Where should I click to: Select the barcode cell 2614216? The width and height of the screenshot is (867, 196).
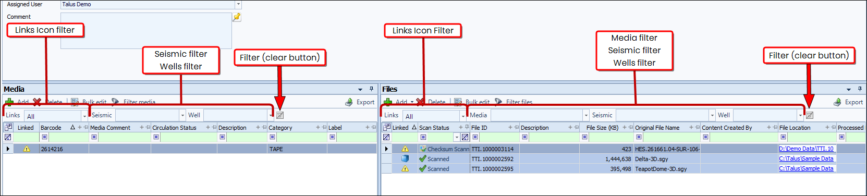[x=64, y=149]
